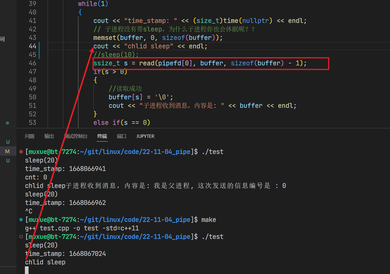Click the cout time_stamp line 41
This screenshot has height=274, width=390.
pyautogui.click(x=200, y=21)
